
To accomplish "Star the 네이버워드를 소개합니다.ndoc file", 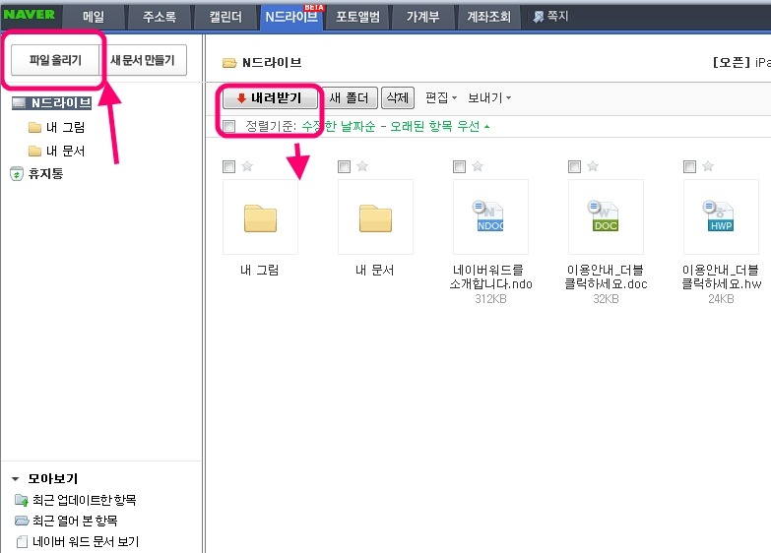I will click(478, 166).
